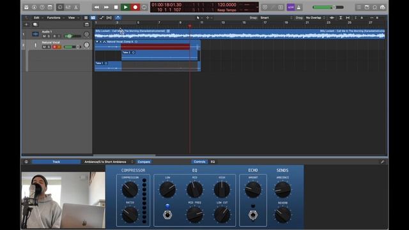Select the Track button in Smart Controls
The height and width of the screenshot is (230, 409).
coord(56,162)
